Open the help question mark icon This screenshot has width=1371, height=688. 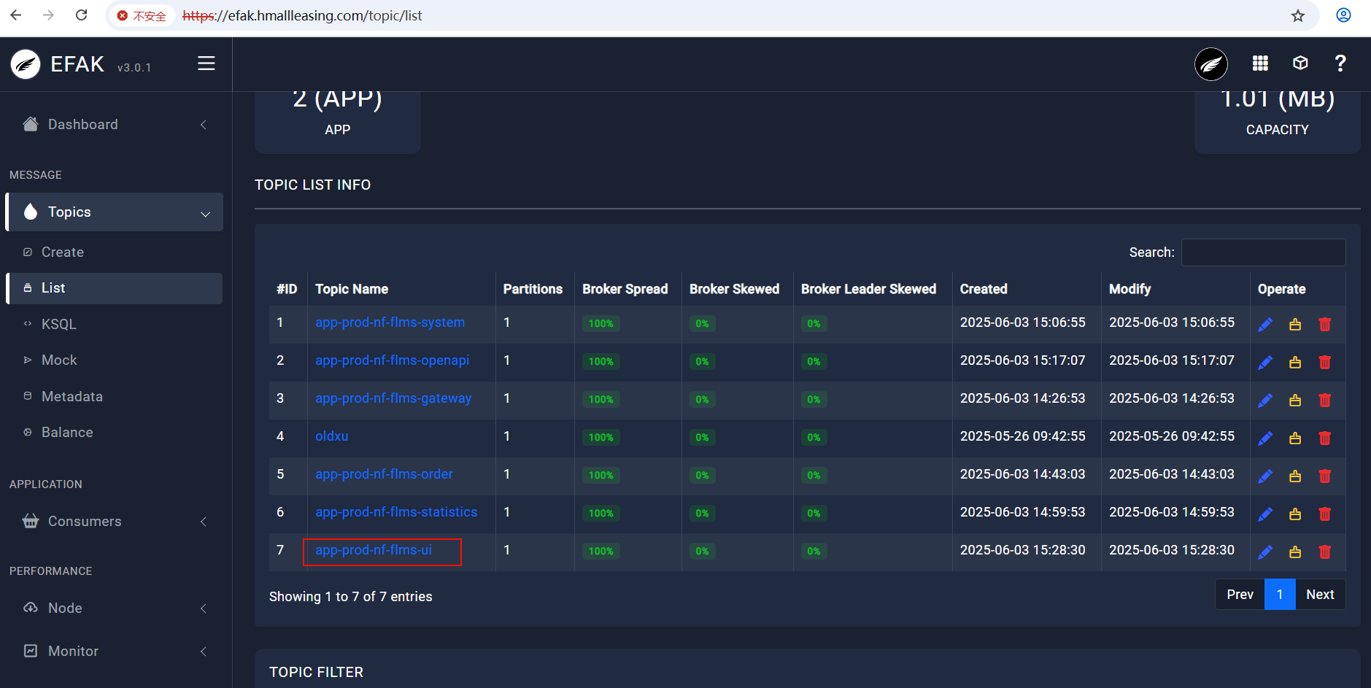(1340, 63)
